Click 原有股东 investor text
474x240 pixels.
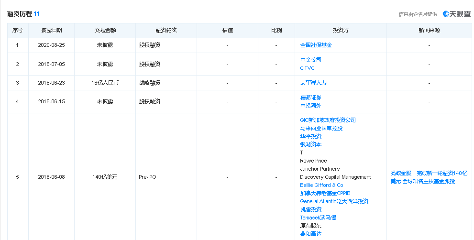click(310, 226)
